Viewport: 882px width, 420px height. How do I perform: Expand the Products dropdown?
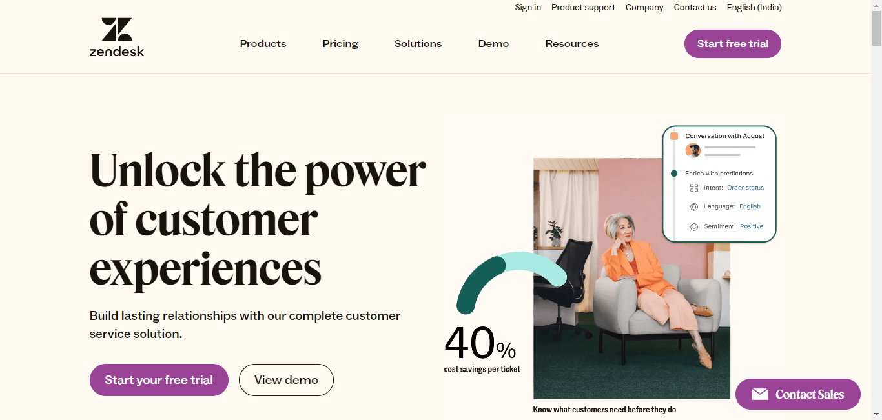coord(263,43)
